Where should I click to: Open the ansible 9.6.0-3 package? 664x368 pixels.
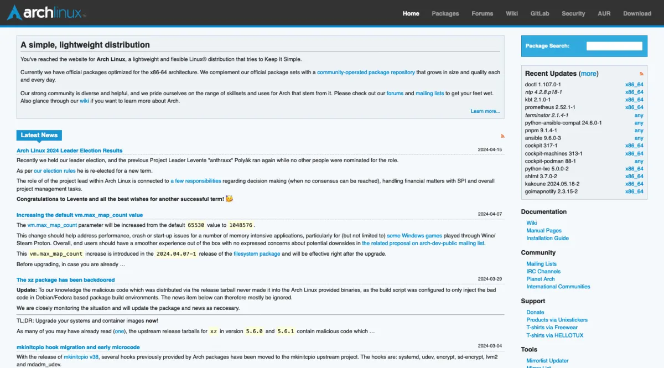543,138
